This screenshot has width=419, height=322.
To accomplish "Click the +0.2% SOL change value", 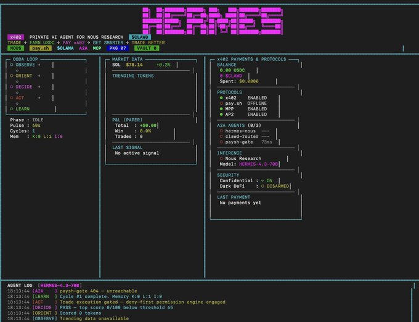I will pos(163,65).
